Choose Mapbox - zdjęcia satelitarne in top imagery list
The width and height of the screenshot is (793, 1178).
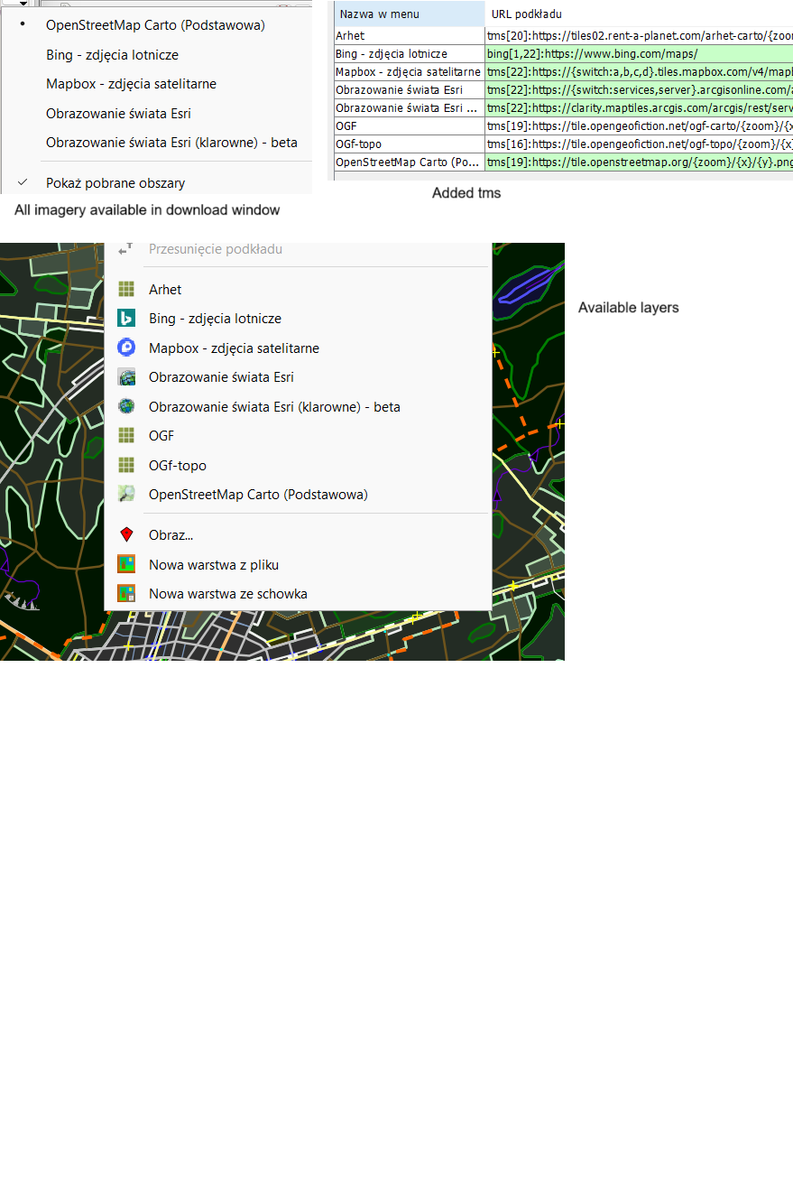(131, 84)
